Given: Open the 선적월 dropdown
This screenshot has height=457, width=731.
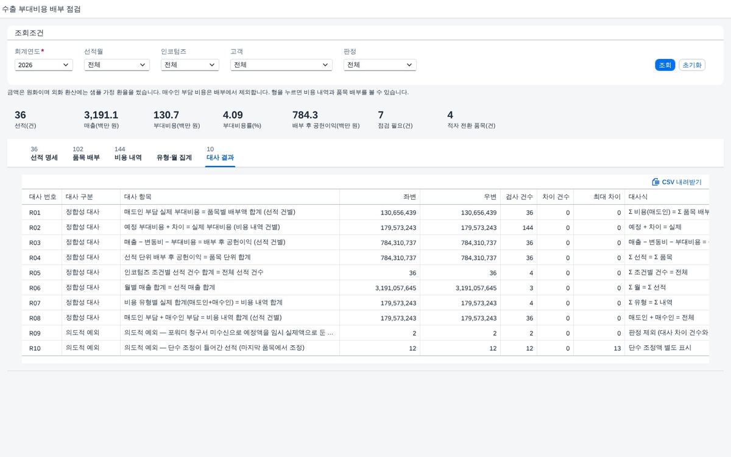Looking at the screenshot, I should coord(117,65).
